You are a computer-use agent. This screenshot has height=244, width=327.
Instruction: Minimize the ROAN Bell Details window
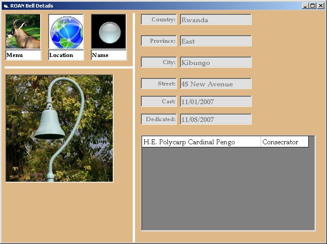[x=305, y=6]
